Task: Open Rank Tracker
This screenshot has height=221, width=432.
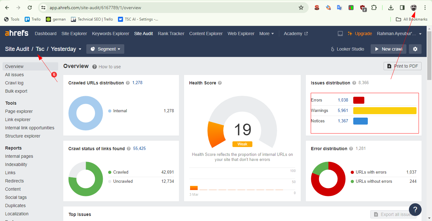Action: [171, 34]
